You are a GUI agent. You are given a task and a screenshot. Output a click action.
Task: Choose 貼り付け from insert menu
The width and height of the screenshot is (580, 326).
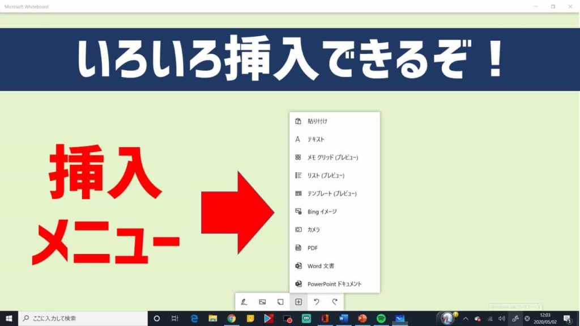[334, 121]
